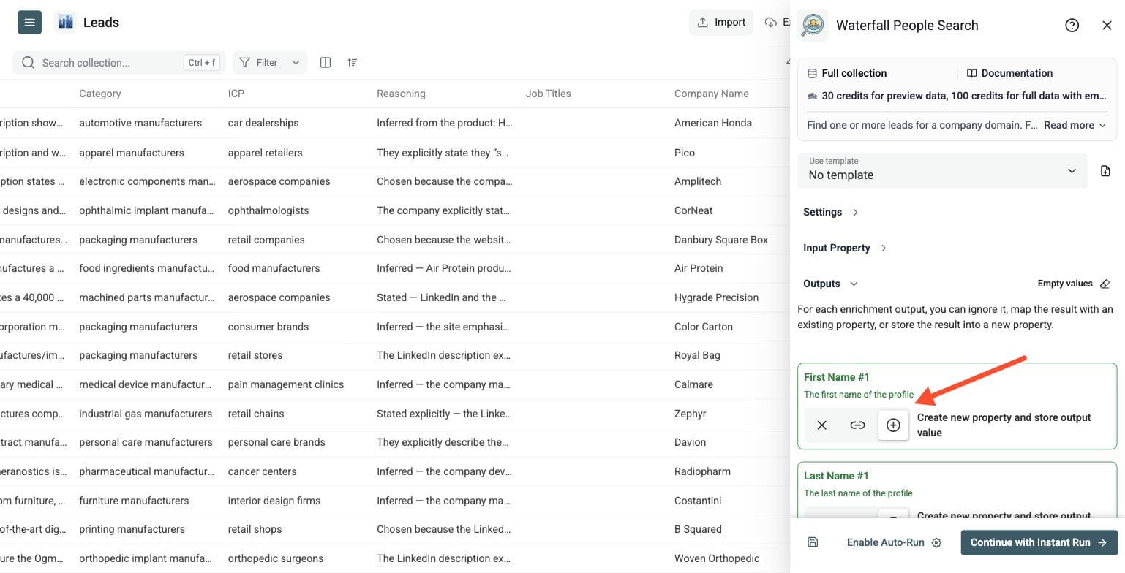Screen dimensions: 1125x573
Task: Click the Zephyr company cell
Action: (690, 414)
